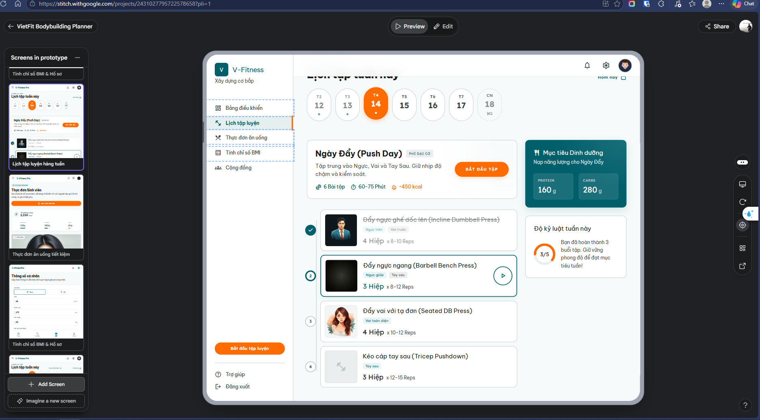Open Bảng điều khiển in the sidebar
The image size is (760, 420).
pyautogui.click(x=250, y=108)
